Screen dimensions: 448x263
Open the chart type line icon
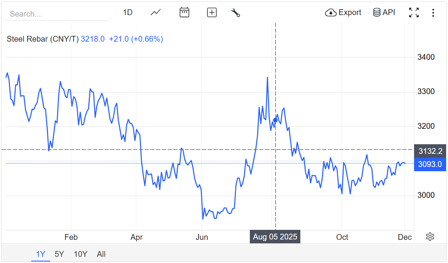coord(156,12)
